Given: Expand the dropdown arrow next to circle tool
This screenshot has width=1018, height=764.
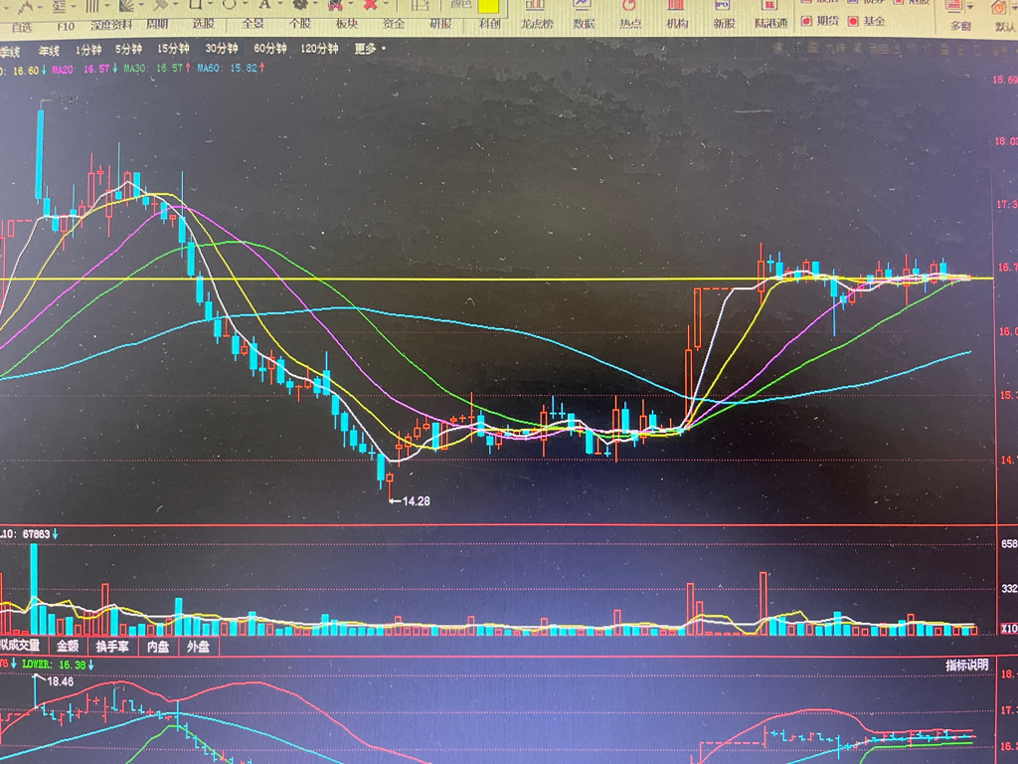Looking at the screenshot, I should 246,4.
